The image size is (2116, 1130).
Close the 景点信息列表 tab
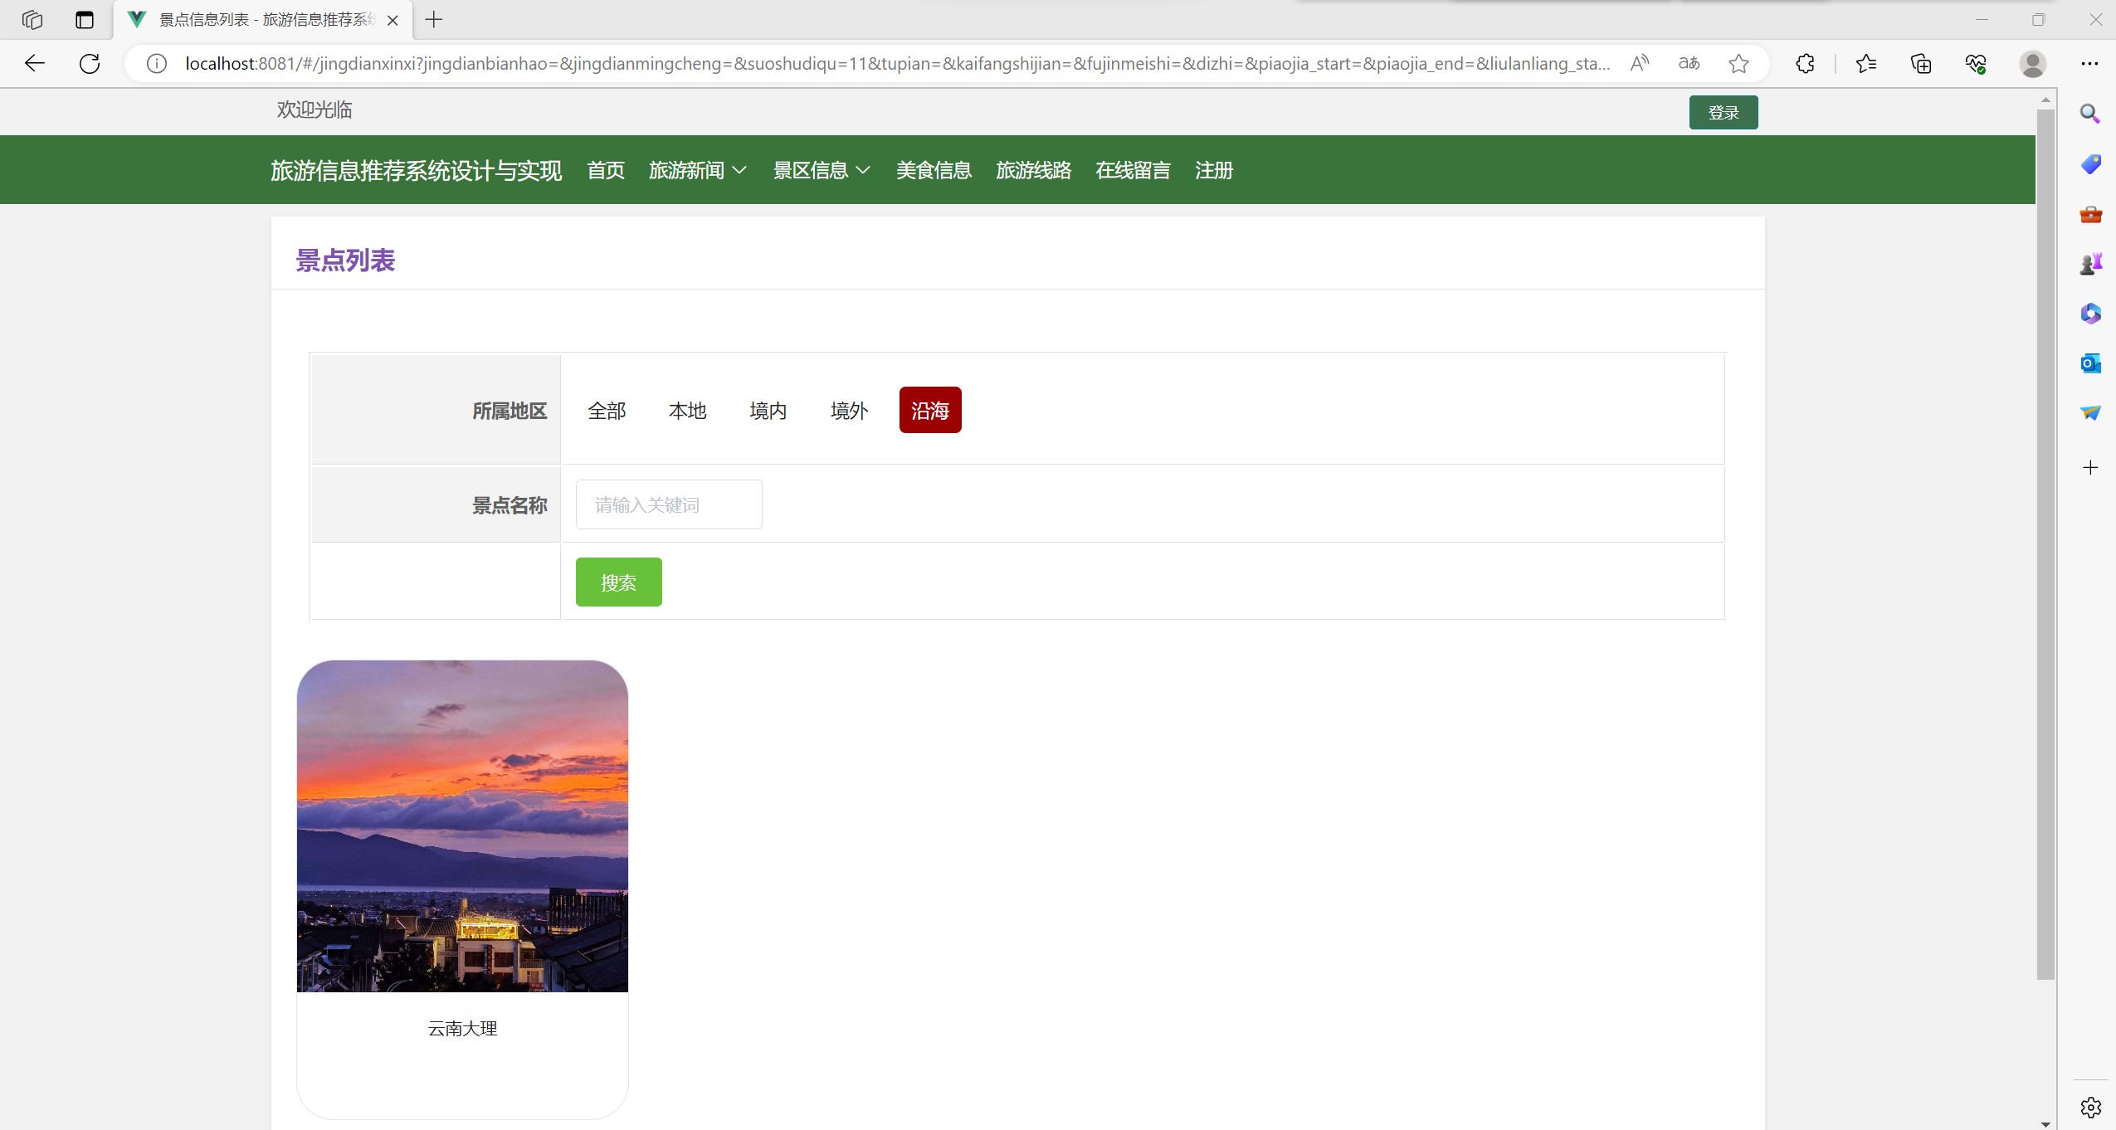(393, 20)
